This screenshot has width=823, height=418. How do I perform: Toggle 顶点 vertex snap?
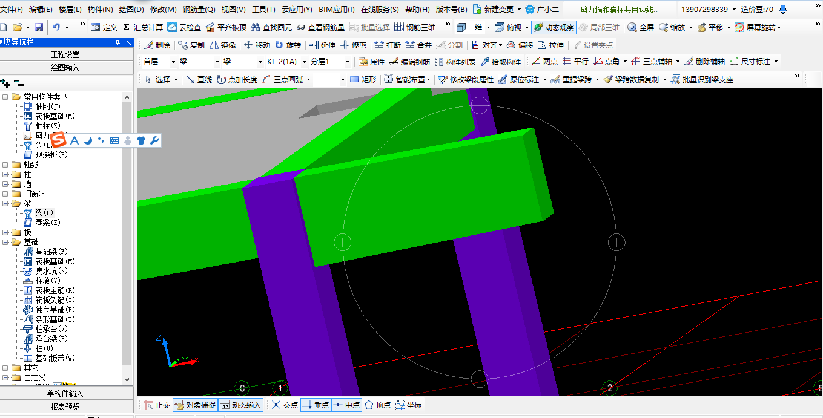(x=377, y=405)
